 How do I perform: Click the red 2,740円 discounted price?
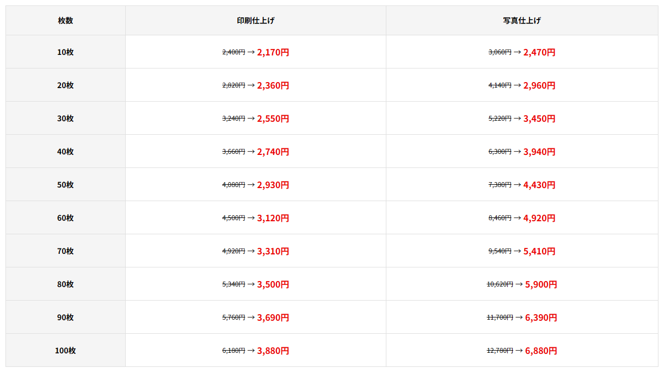coord(273,152)
